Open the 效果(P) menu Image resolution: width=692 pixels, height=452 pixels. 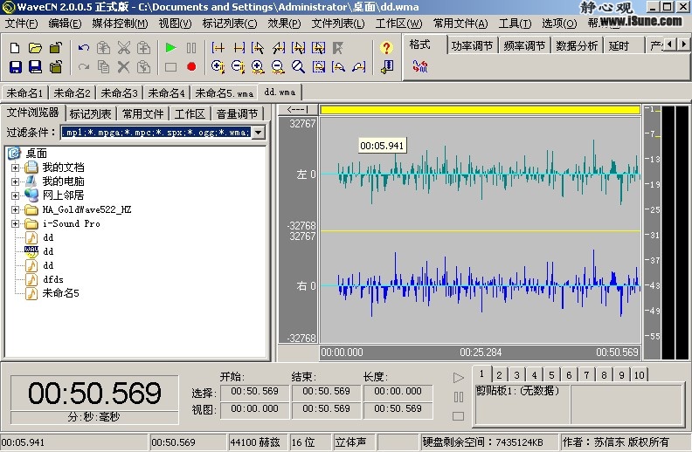coord(284,23)
